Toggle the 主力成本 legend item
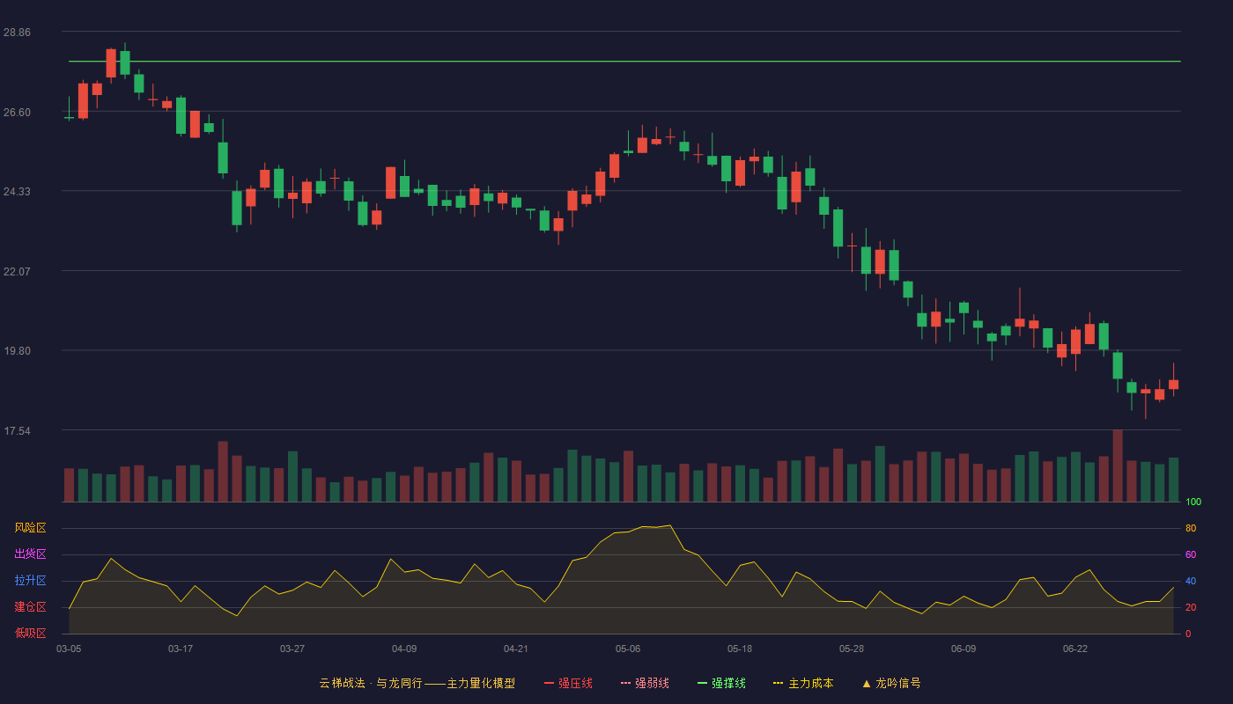1233x704 pixels. [x=803, y=683]
